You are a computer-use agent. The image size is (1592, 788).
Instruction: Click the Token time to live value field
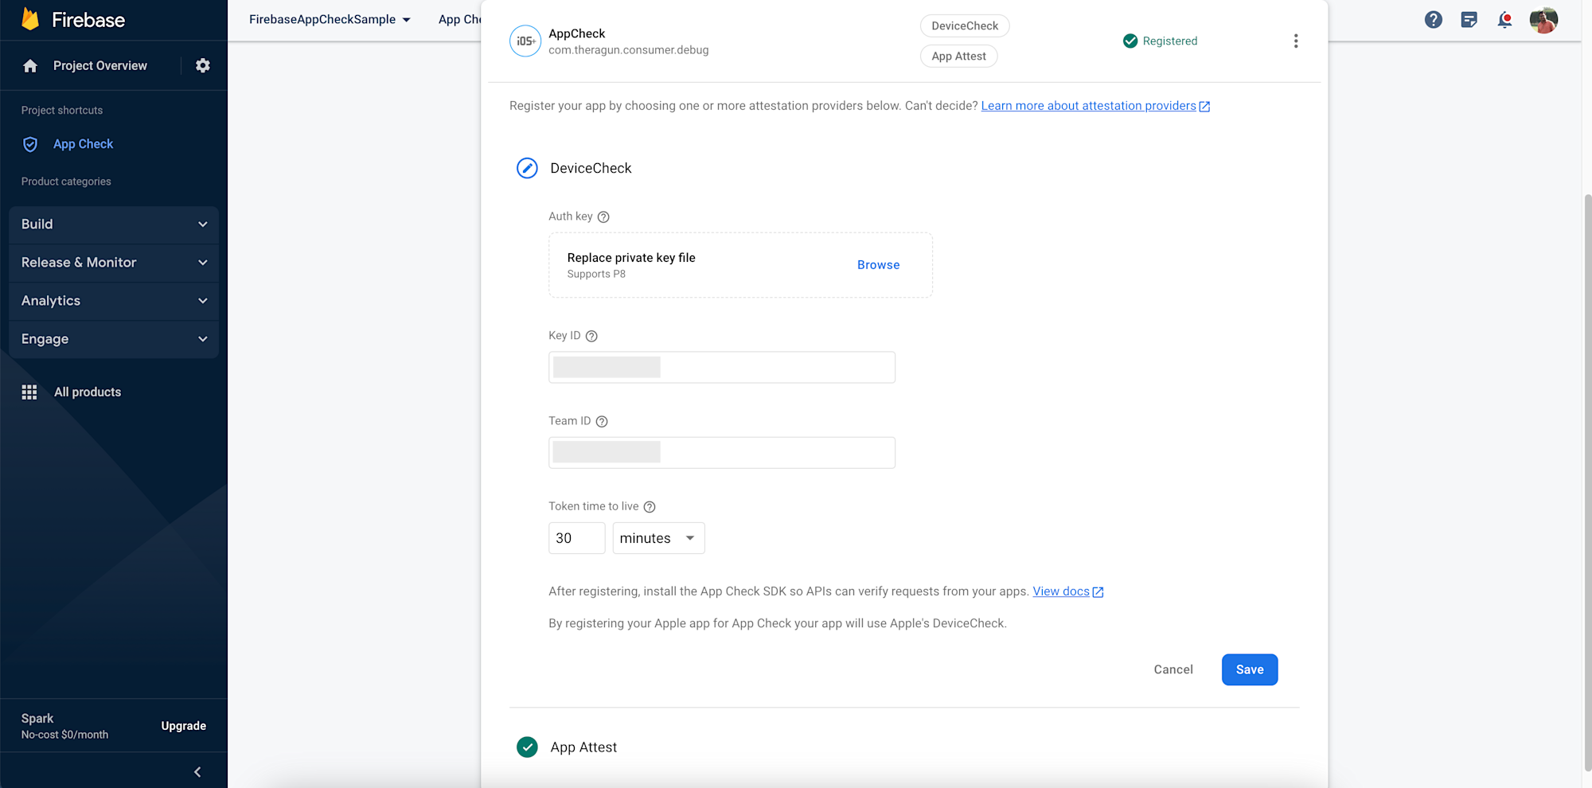tap(576, 538)
